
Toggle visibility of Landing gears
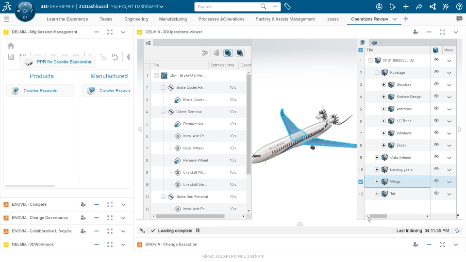tap(436, 169)
